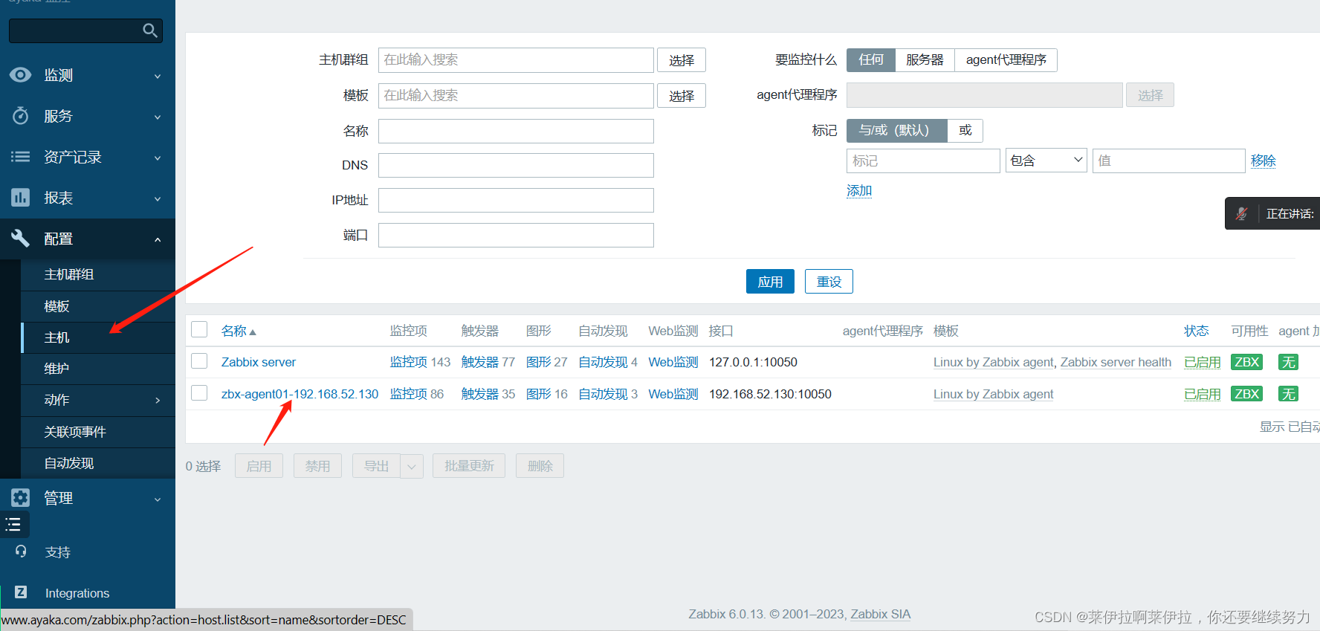
Task: Click the IP地址 filter input field
Action: click(x=516, y=200)
